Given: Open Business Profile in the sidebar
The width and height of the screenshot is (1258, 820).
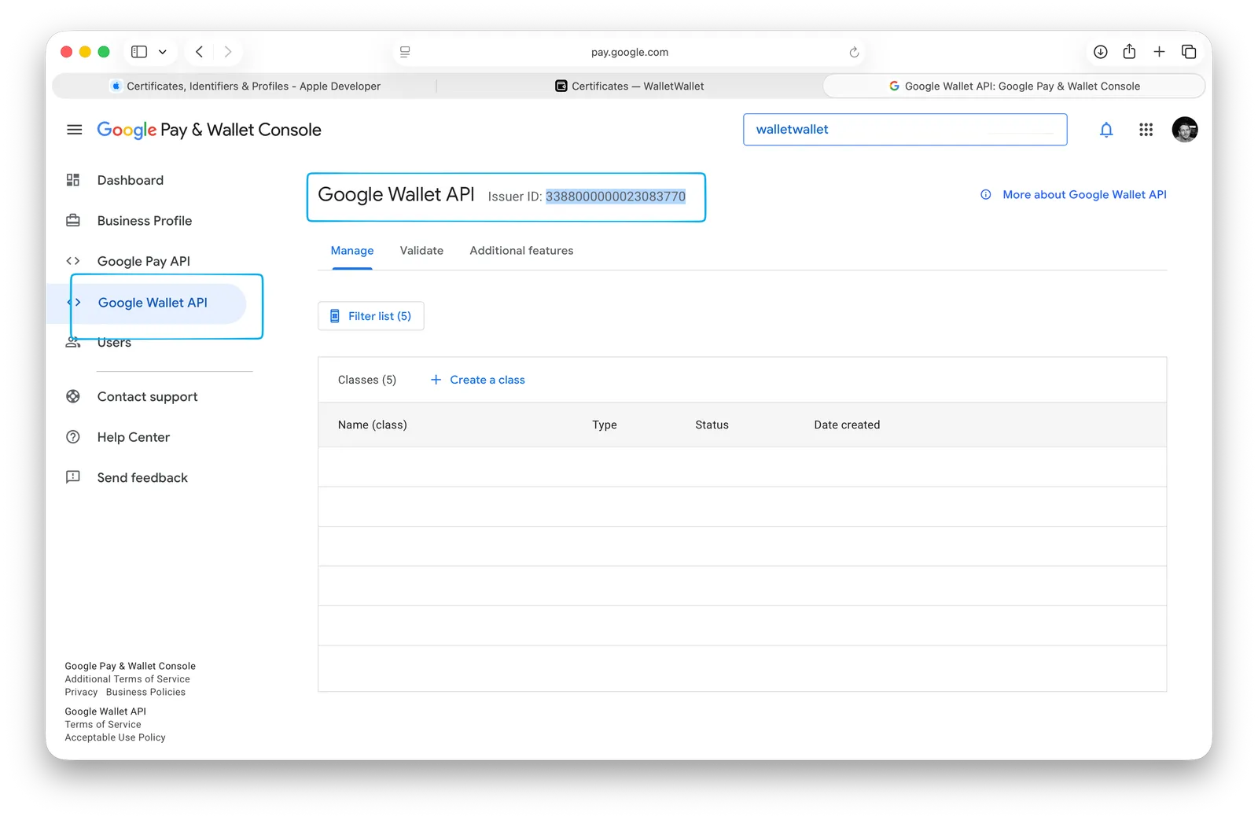Looking at the screenshot, I should pyautogui.click(x=145, y=221).
